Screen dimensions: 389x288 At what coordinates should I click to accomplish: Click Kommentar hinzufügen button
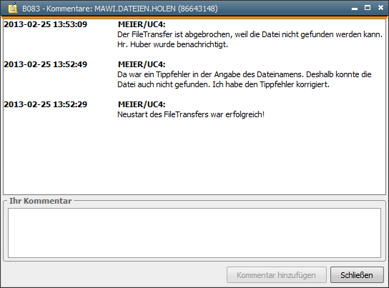(276, 275)
